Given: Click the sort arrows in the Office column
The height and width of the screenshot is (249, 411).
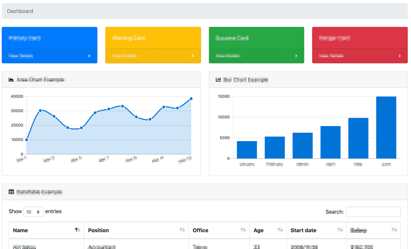Looking at the screenshot, I should (x=243, y=230).
